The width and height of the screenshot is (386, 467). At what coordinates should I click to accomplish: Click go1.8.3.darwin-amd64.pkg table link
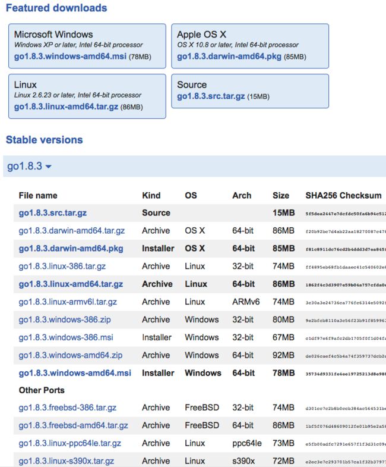coord(71,249)
